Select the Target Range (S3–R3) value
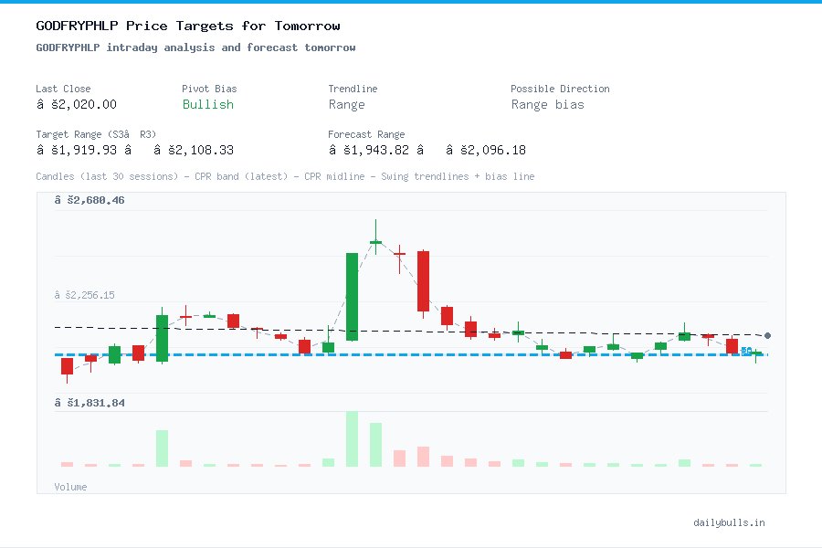 (x=132, y=150)
